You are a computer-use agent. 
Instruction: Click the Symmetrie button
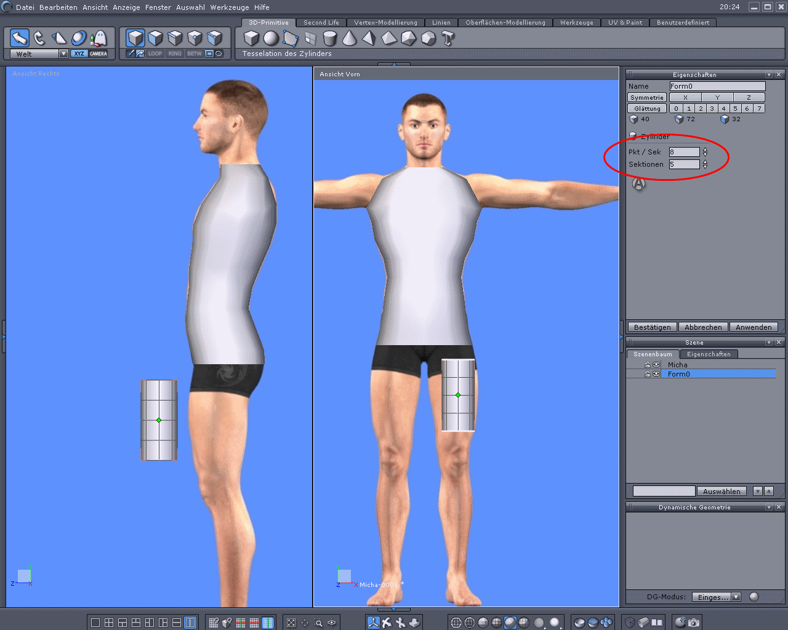pyautogui.click(x=647, y=97)
